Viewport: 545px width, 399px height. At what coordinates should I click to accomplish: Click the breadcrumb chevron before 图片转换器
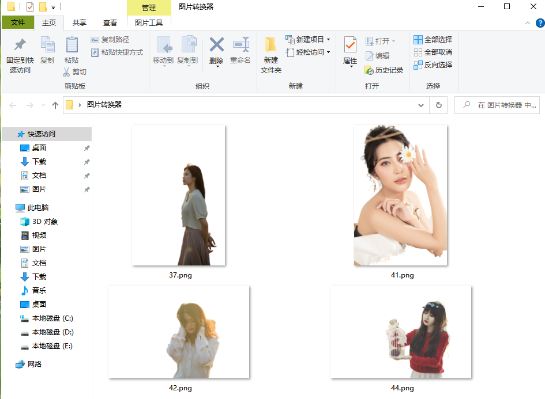[x=80, y=105]
